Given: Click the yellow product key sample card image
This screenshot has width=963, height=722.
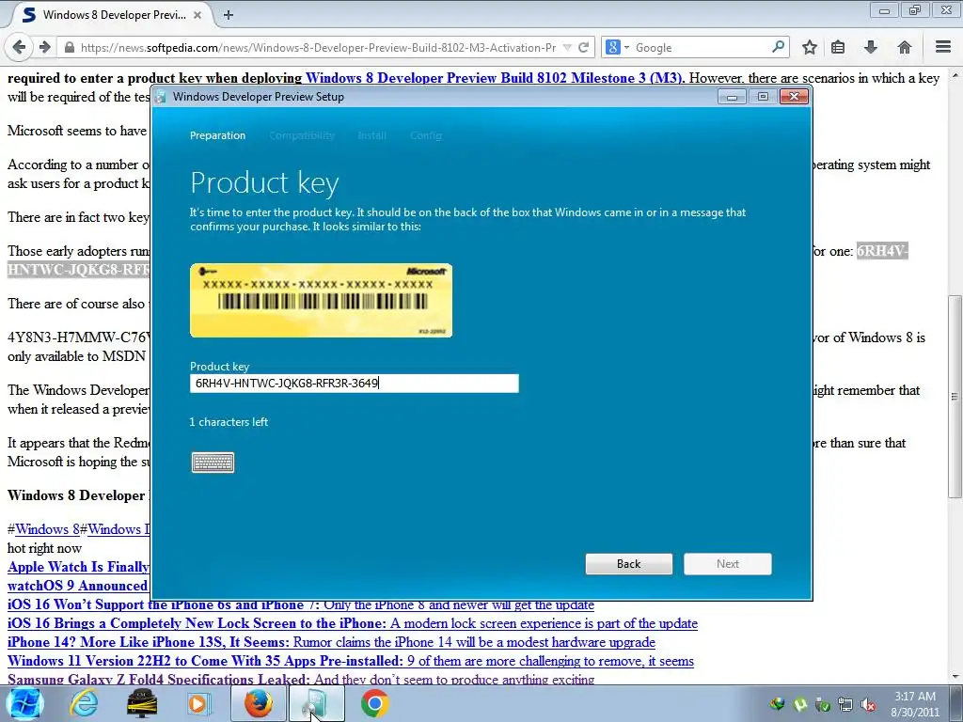Looking at the screenshot, I should 322,300.
